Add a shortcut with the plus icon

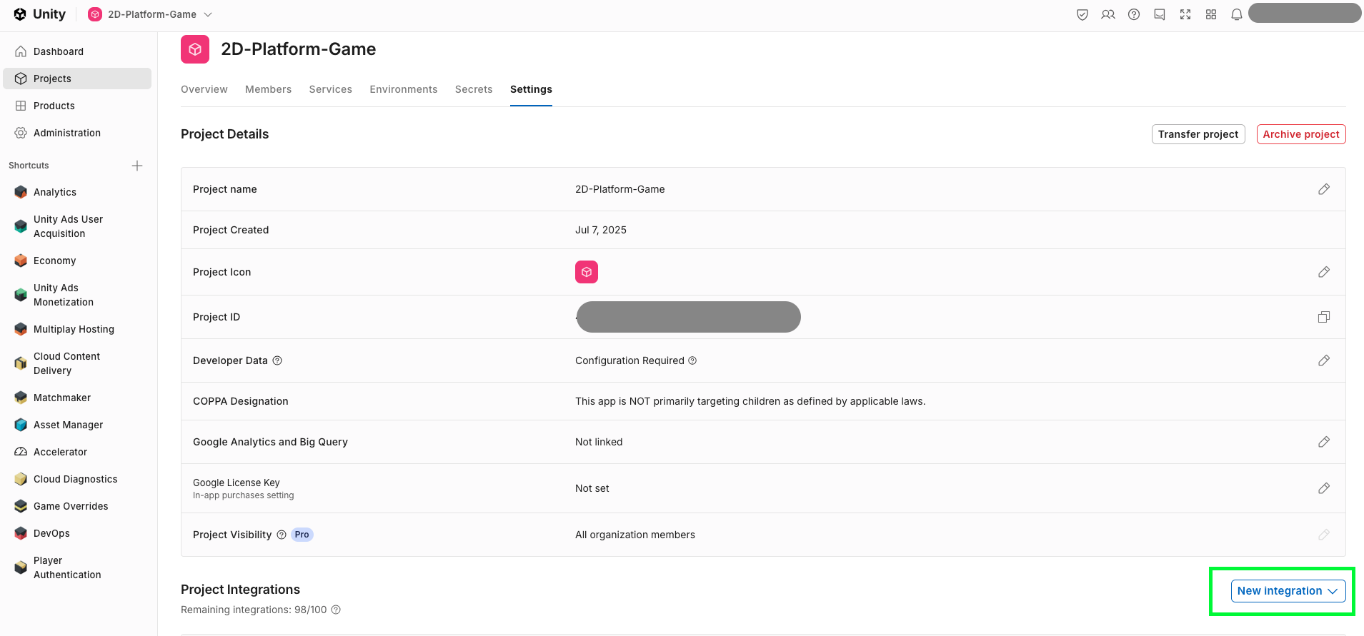(137, 166)
